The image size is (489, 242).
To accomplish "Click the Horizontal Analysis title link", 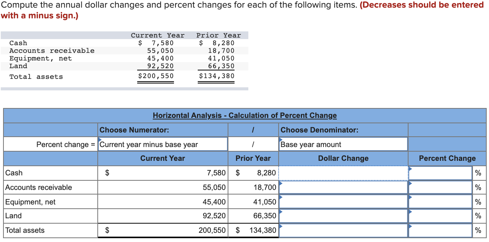I will coord(244,115).
